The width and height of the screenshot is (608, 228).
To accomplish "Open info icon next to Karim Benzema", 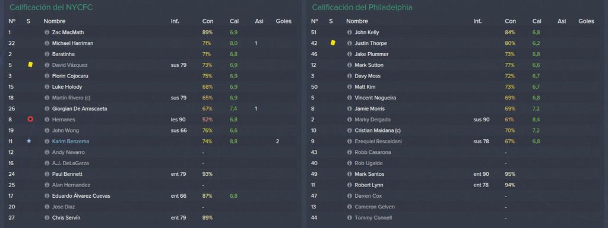I will (x=47, y=142).
